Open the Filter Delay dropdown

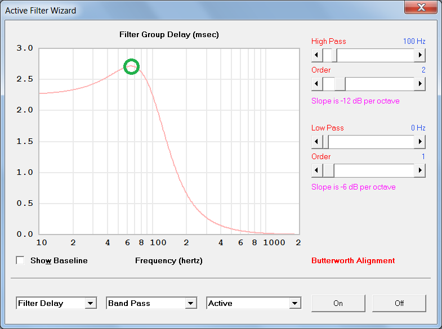[56, 303]
